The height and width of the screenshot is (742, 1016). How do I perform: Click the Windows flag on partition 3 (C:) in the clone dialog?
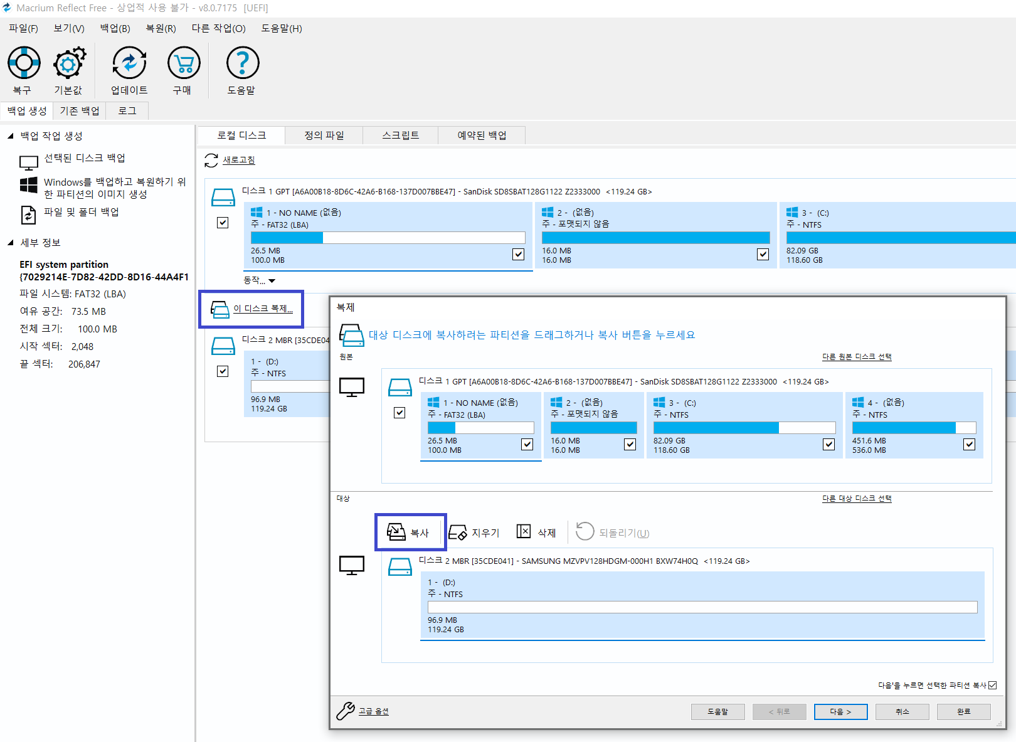659,403
